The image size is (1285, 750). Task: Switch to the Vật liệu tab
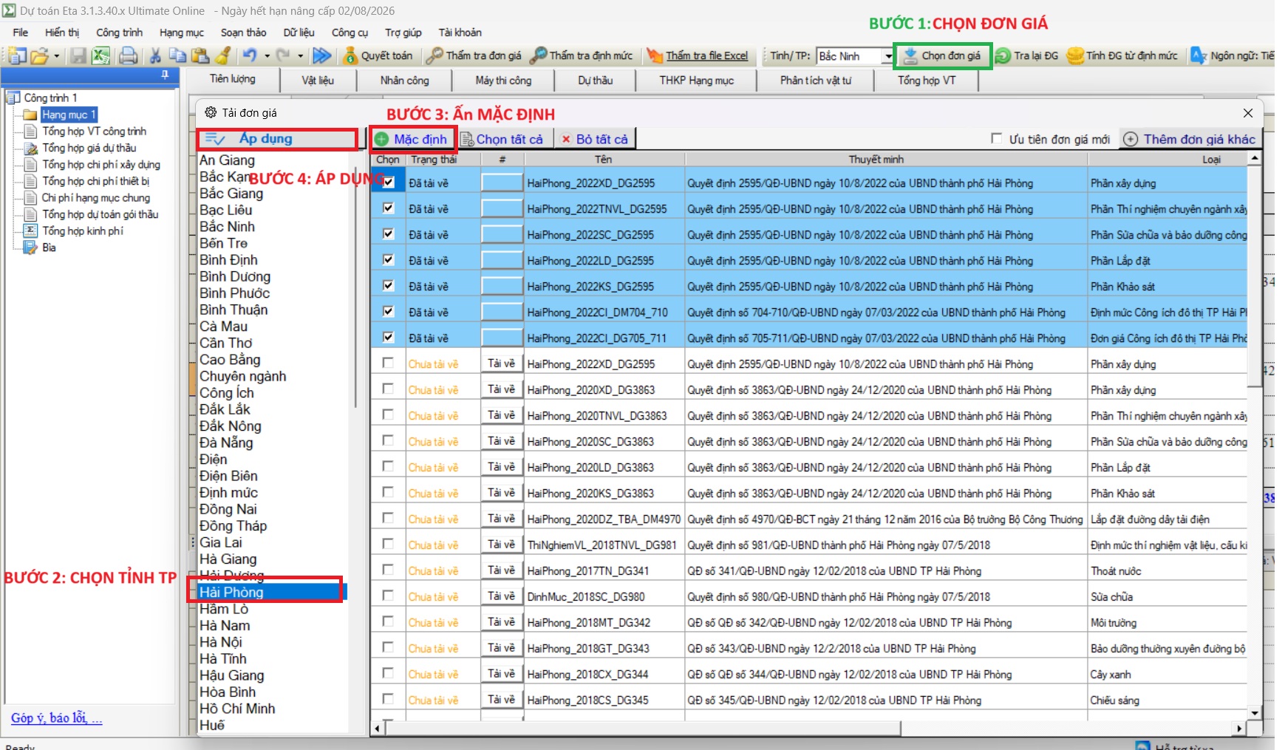tap(318, 80)
